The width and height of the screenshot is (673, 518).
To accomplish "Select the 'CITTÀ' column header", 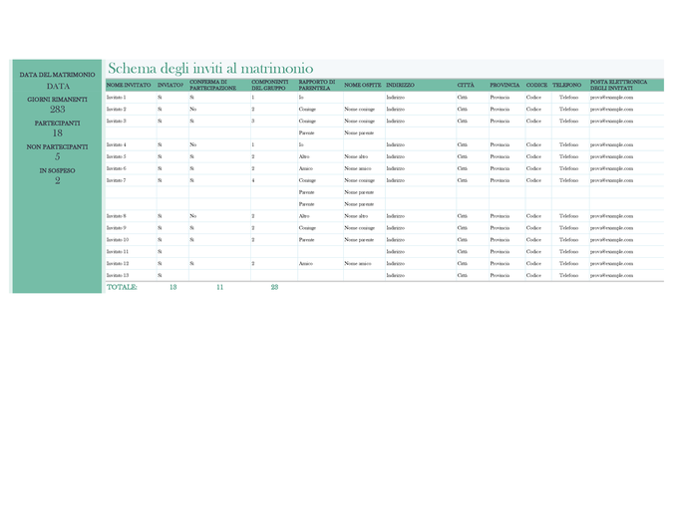I will click(466, 85).
